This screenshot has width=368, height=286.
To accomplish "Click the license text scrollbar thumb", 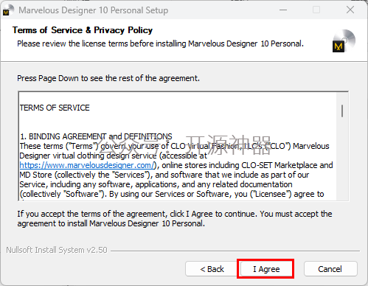I will (x=342, y=111).
